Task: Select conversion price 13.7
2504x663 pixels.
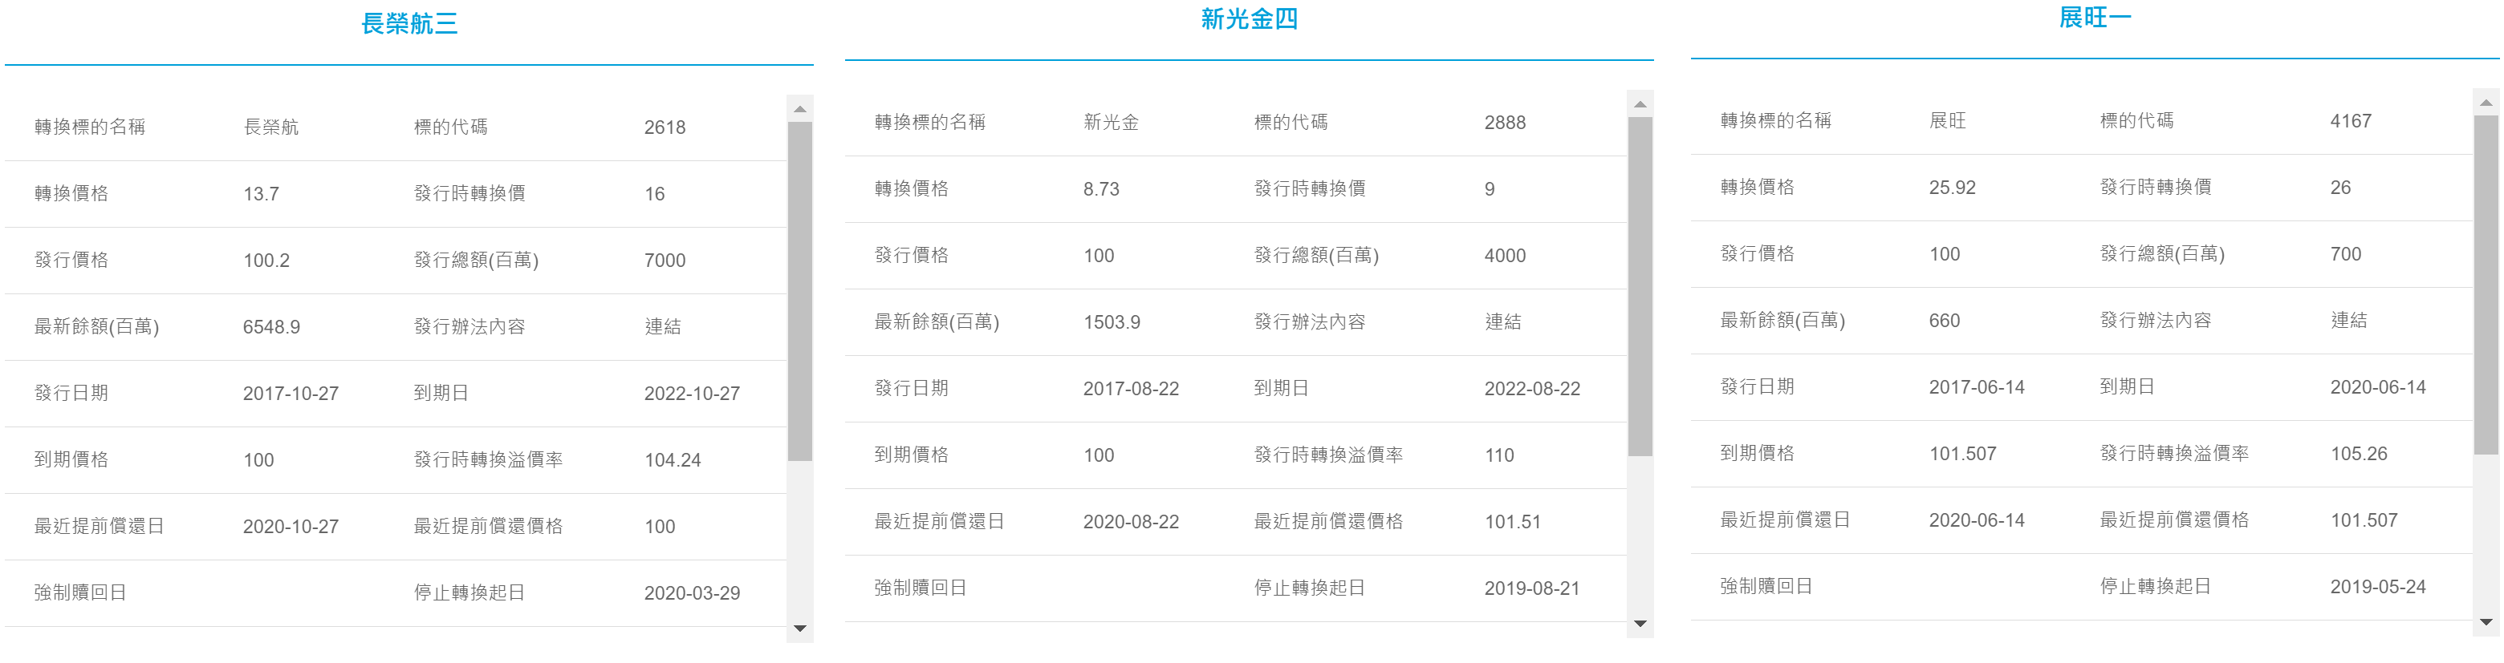Action: point(261,194)
